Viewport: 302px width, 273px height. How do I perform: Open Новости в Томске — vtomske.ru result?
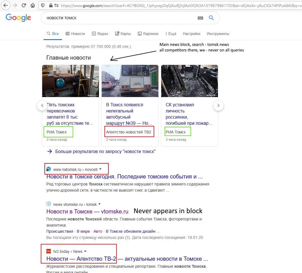87,211
